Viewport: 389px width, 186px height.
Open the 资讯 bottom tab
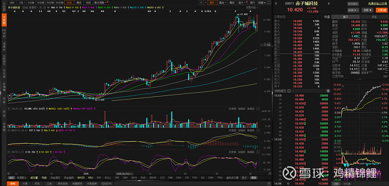pos(37,184)
